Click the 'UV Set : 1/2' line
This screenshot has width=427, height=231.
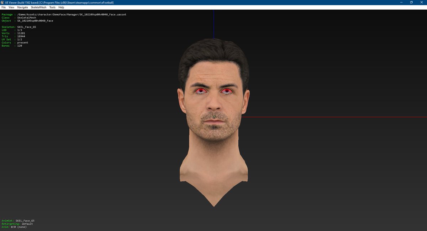point(12,39)
